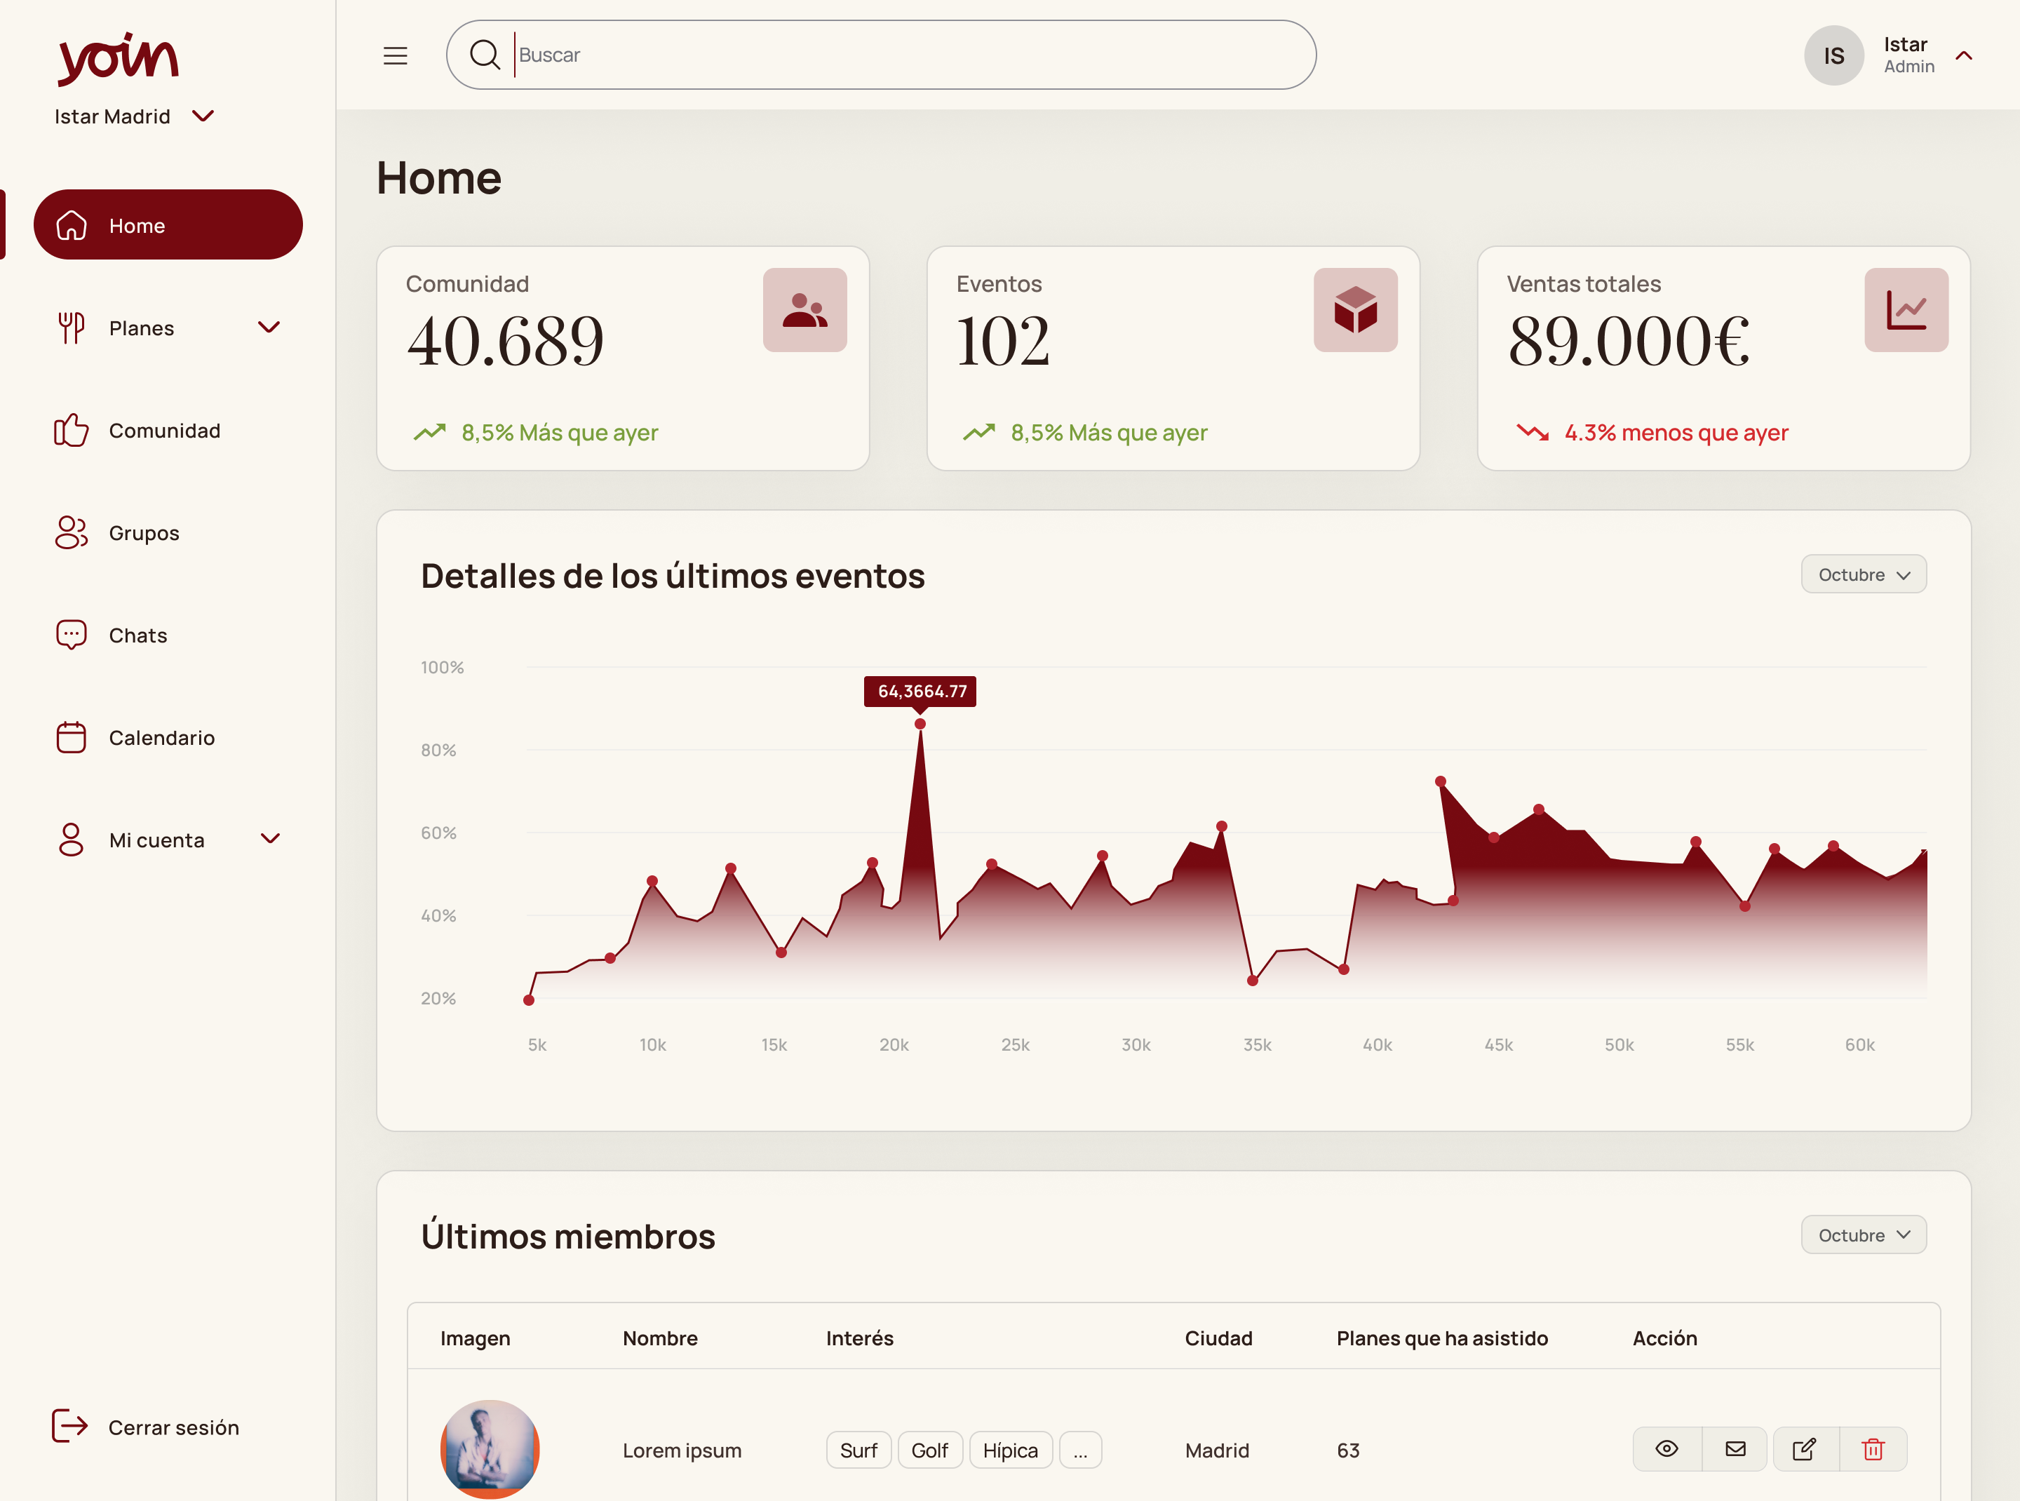View member details with eye icon
The height and width of the screenshot is (1501, 2020).
point(1666,1449)
